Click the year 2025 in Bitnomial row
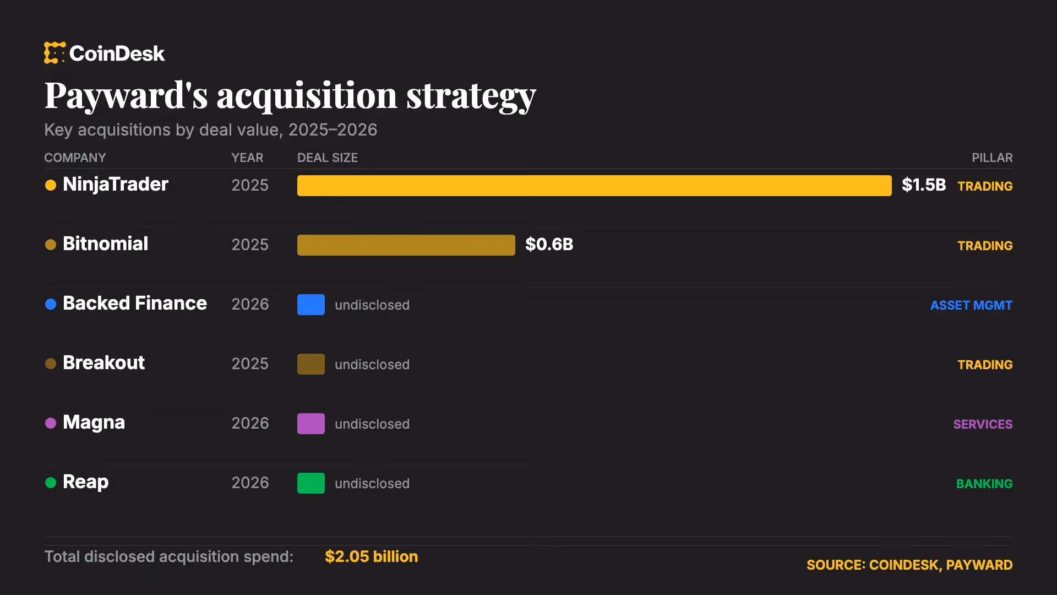 pos(250,245)
